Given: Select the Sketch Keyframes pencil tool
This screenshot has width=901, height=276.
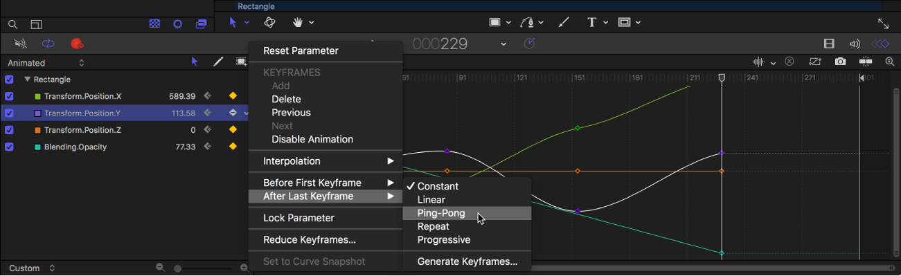Looking at the screenshot, I should point(218,62).
